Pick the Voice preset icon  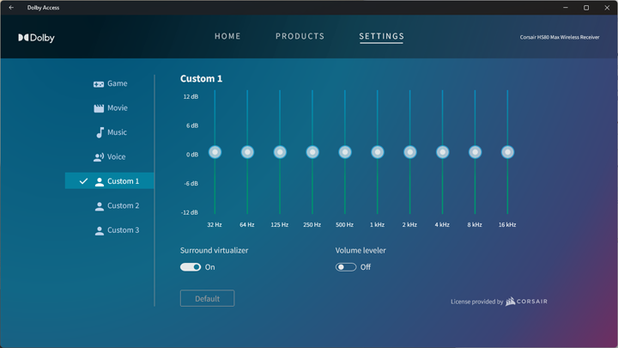pos(99,157)
